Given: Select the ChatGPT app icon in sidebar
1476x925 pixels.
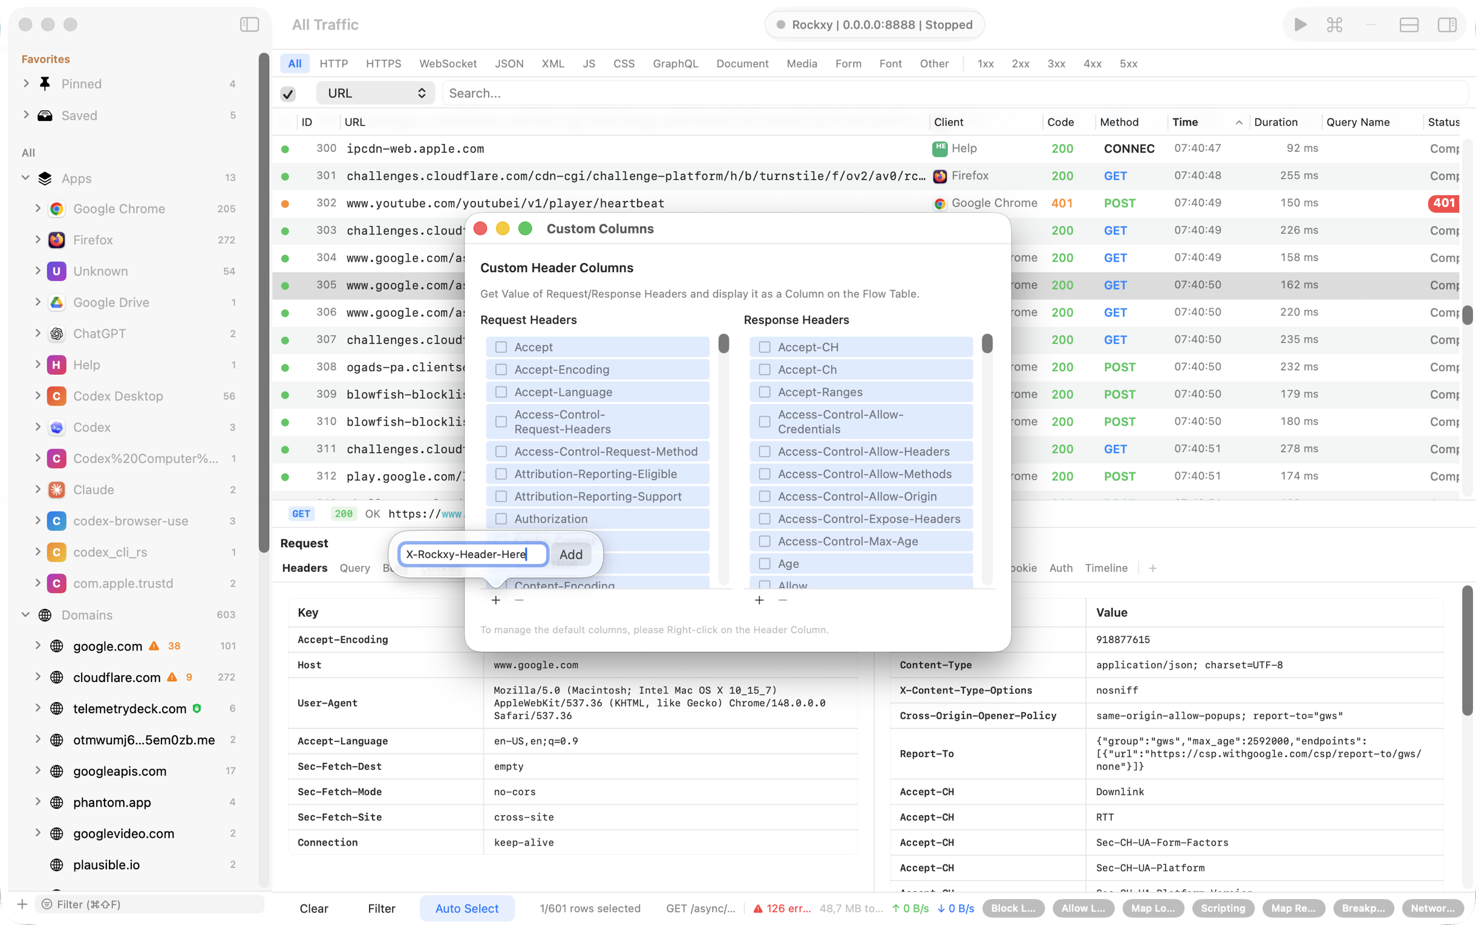Looking at the screenshot, I should click(56, 333).
